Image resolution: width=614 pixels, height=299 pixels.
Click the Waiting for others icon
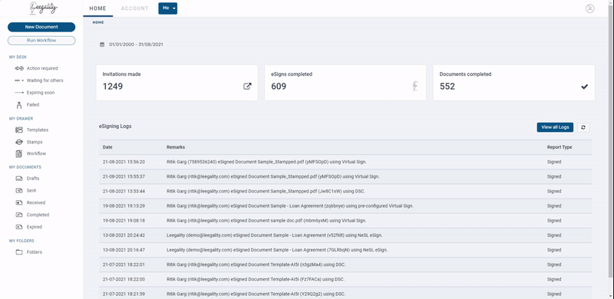click(19, 80)
